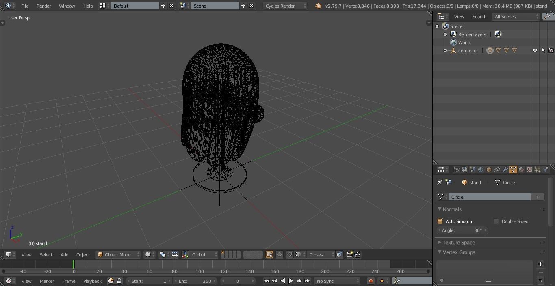Toggle controller selectability arrow icon
Image resolution: width=555 pixels, height=286 pixels.
coord(543,50)
